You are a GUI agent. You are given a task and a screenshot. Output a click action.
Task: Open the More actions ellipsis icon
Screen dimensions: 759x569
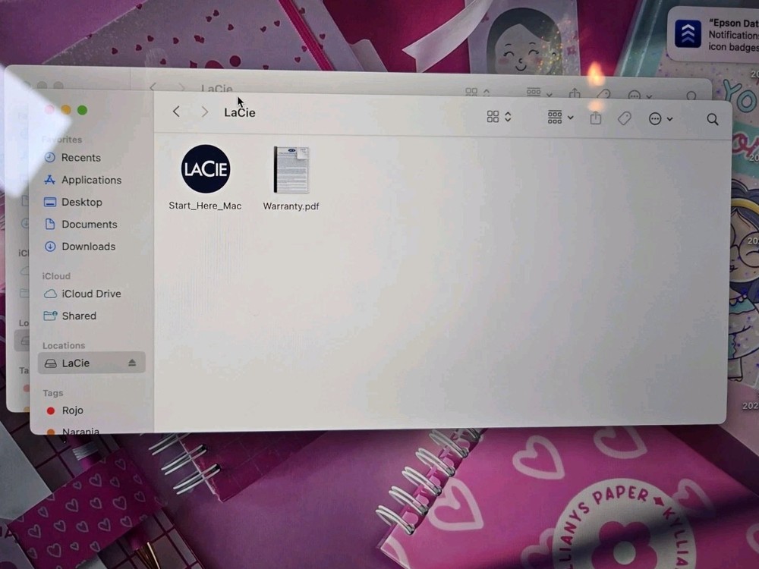point(655,118)
